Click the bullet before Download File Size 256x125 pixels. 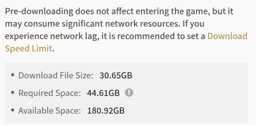point(12,75)
